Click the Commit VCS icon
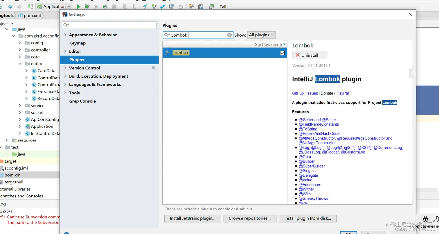439x234 pixels. pyautogui.click(x=154, y=6)
